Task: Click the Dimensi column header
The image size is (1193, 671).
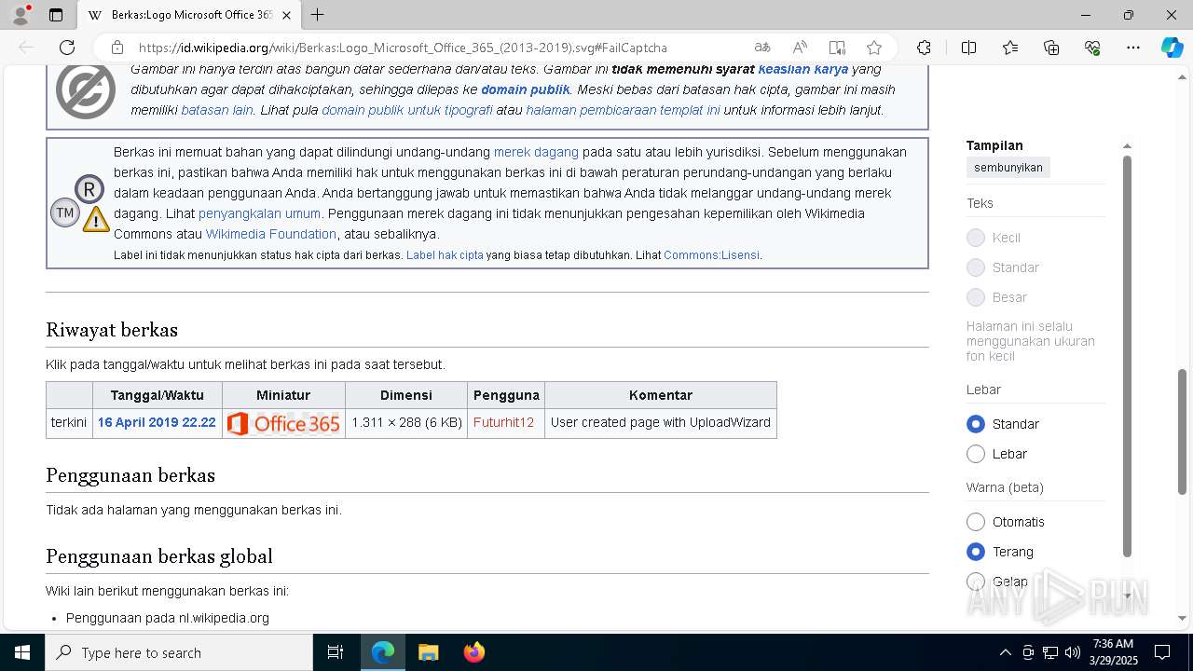Action: 405,395
